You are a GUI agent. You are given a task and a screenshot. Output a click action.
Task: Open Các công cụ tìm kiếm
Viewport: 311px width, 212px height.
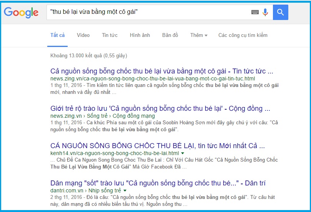pos(243,35)
